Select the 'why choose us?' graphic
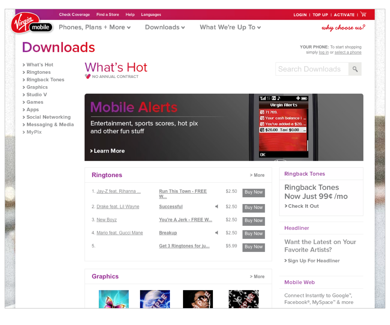The width and height of the screenshot is (390, 325). pos(343,28)
